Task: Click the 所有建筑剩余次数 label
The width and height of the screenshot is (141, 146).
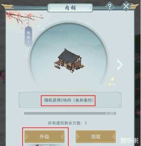Action: tap(65, 123)
